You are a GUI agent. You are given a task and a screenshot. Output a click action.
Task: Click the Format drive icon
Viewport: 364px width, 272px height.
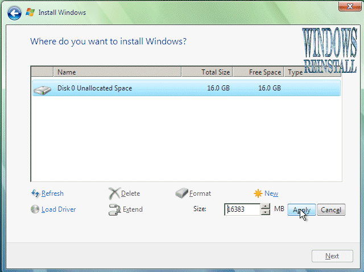tap(181, 193)
